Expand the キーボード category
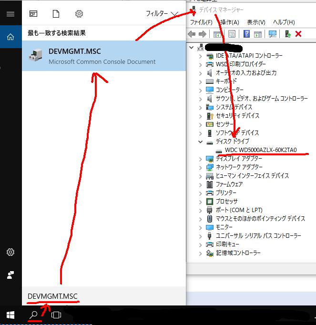The width and height of the screenshot is (316, 325). [x=200, y=82]
